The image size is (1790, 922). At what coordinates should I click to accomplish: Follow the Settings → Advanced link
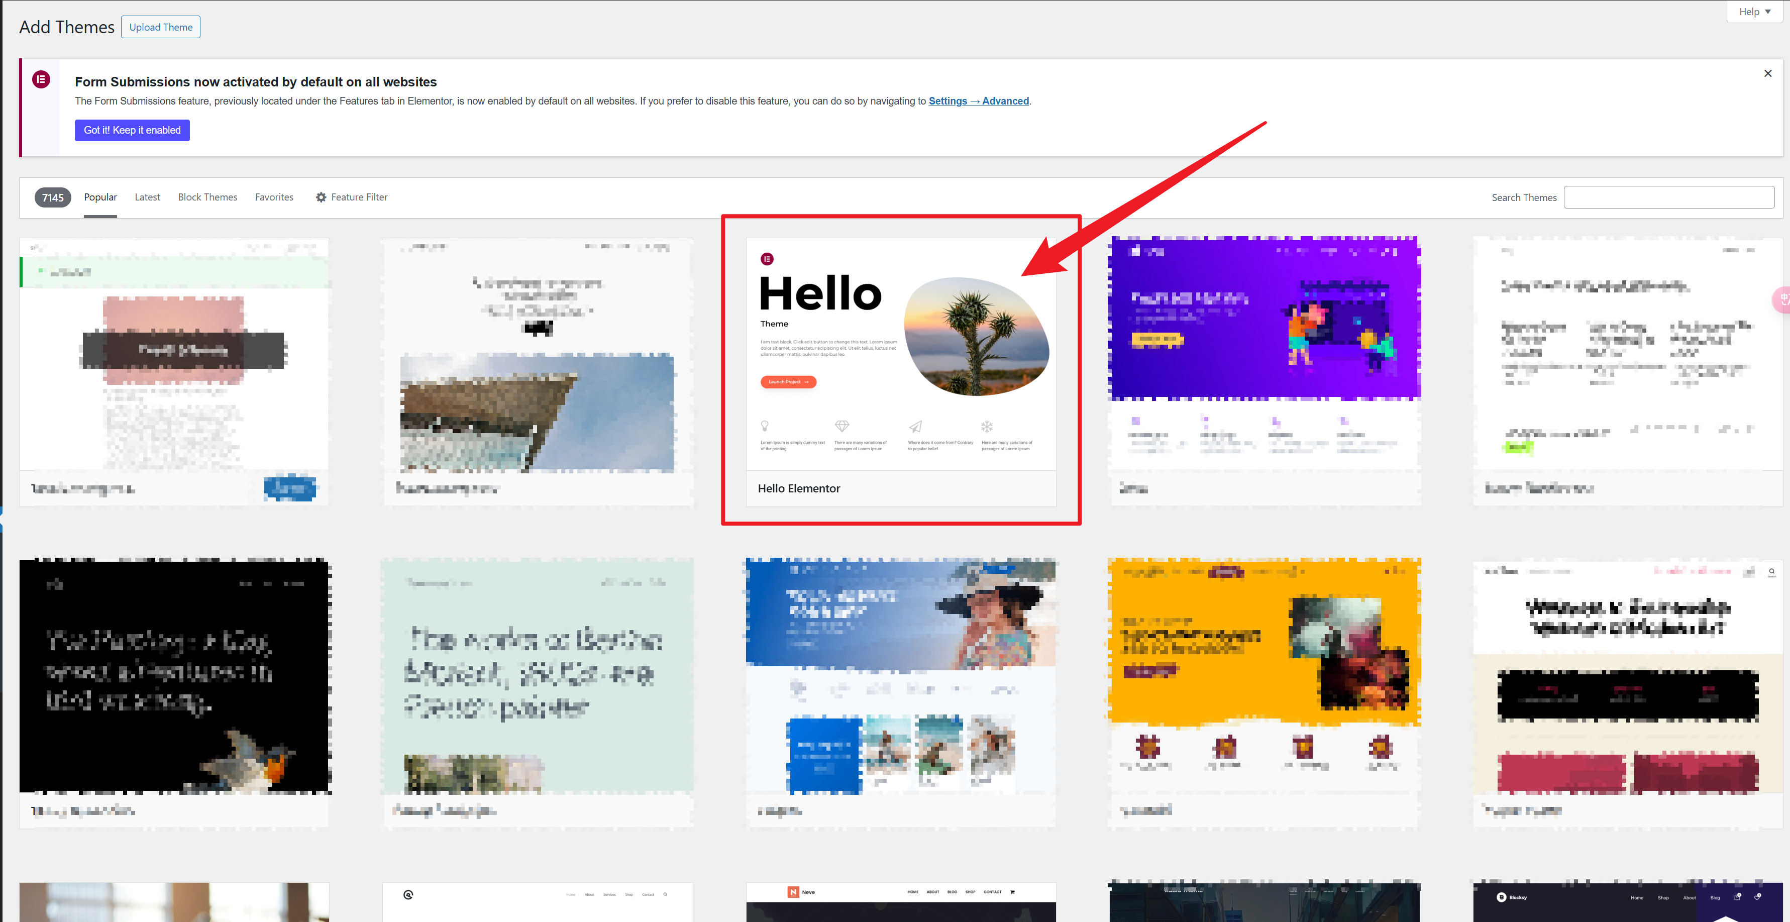[979, 101]
